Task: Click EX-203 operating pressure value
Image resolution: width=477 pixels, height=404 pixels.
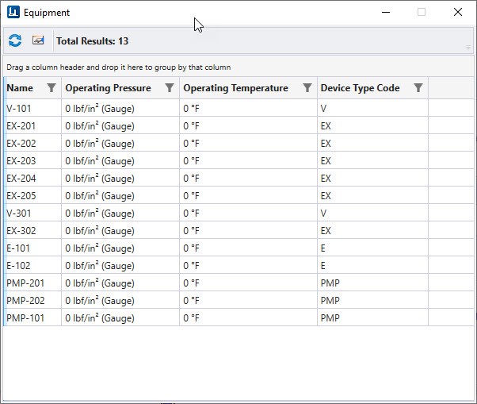Action: point(100,161)
